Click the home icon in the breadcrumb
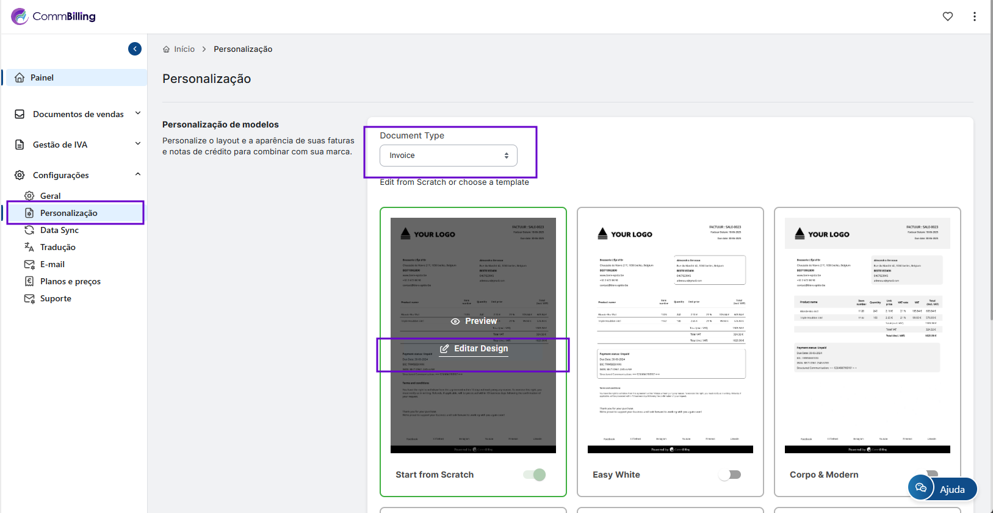Screen dimensions: 993x513 166,49
